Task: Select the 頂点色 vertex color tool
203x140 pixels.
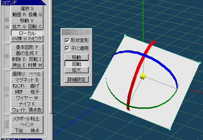Action: click(x=35, y=110)
